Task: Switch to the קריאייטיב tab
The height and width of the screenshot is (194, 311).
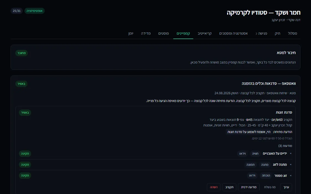Action: (x=204, y=34)
